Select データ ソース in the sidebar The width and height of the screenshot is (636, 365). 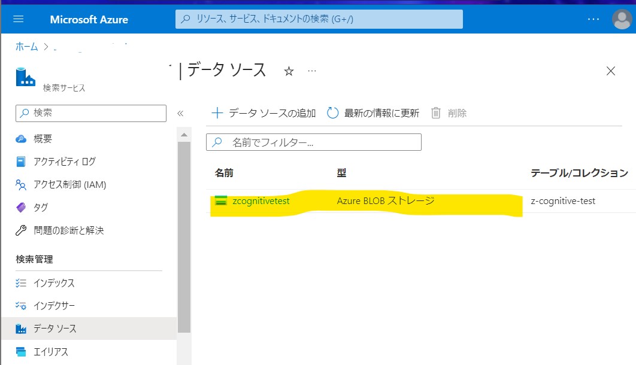[89, 328]
